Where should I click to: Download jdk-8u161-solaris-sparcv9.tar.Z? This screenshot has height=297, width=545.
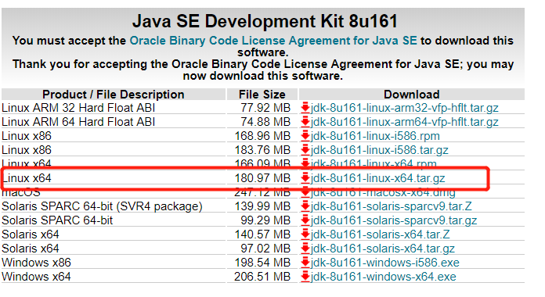(x=392, y=206)
